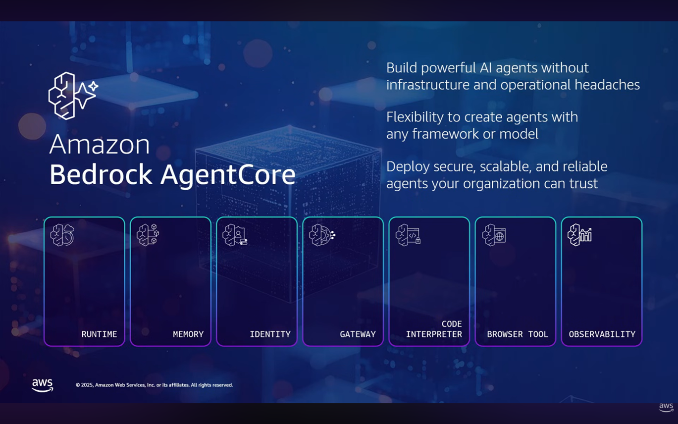The image size is (678, 424).
Task: Click the small AWS watermark logo in corner
Action: (x=666, y=407)
